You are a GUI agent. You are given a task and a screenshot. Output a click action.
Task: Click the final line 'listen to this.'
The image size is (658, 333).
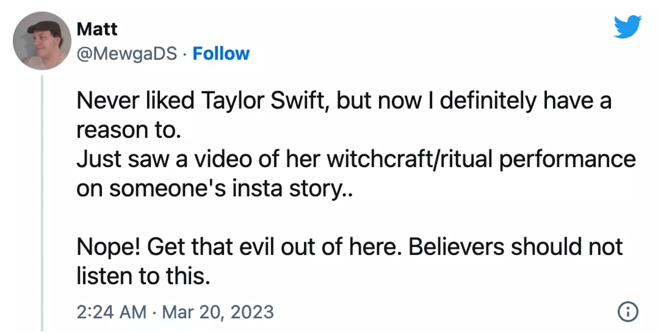[143, 276]
